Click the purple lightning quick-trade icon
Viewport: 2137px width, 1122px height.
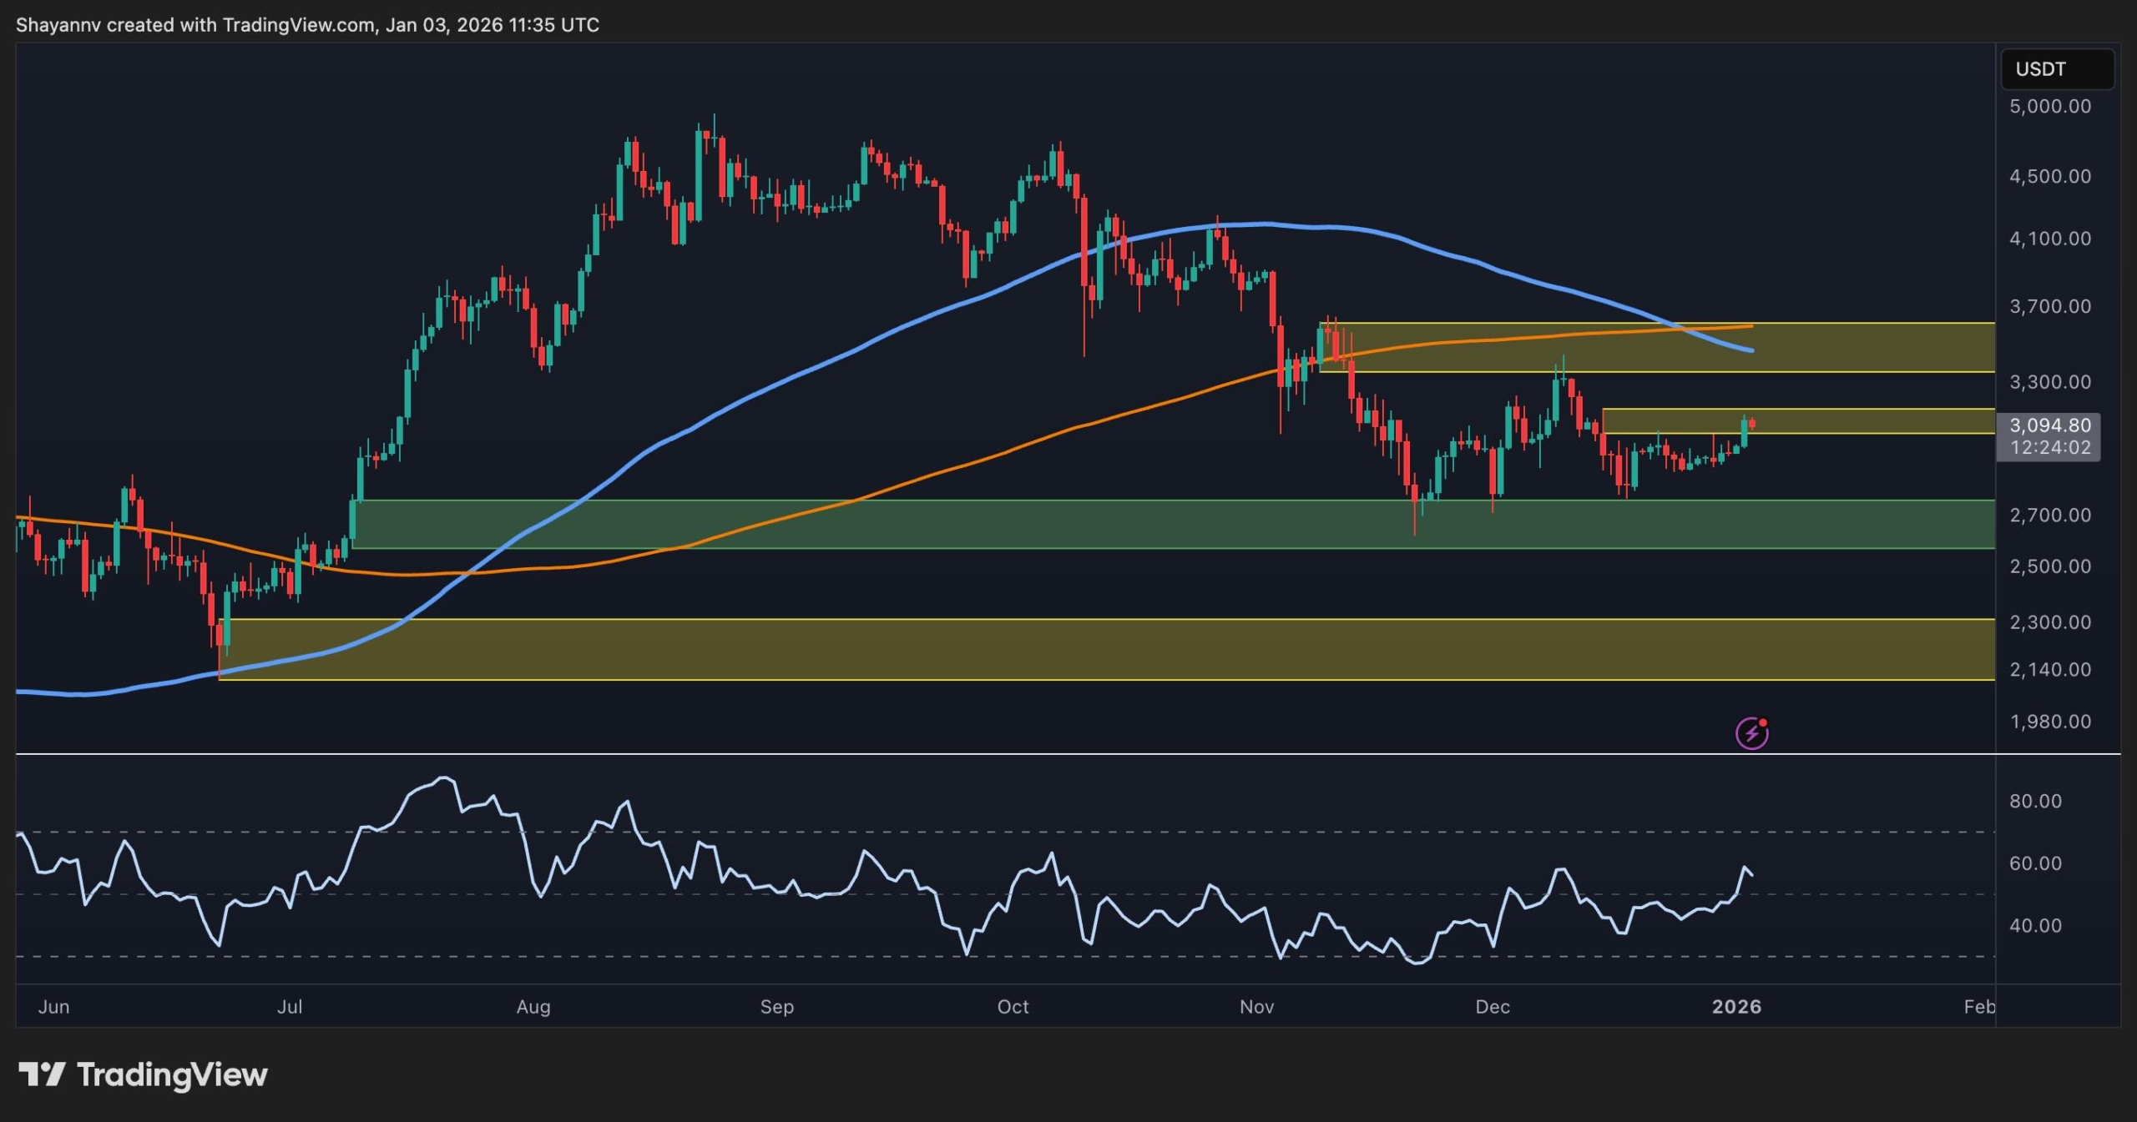pos(1751,733)
